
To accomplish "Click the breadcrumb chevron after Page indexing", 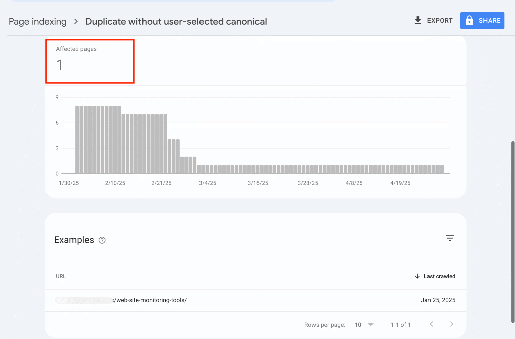I will [76, 21].
